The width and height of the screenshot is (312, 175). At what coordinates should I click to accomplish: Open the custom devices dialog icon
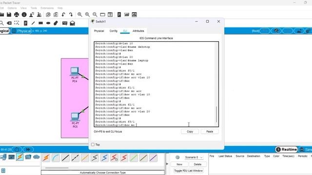tap(110, 15)
